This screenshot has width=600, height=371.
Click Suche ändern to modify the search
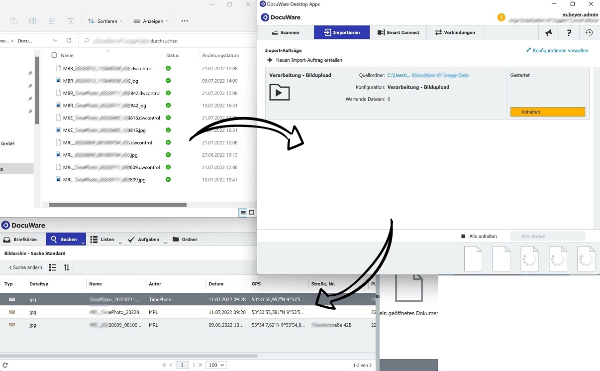(25, 267)
